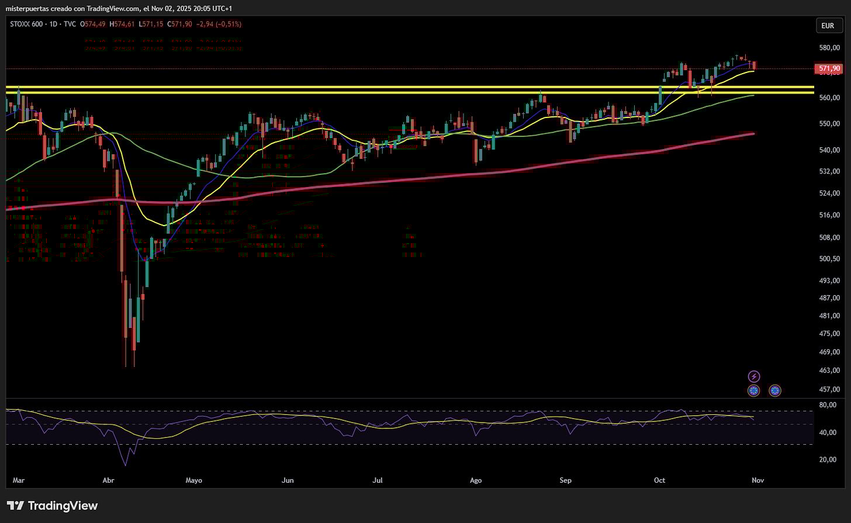The width and height of the screenshot is (851, 523).
Task: Click the misterpuertas author name in the header
Action: [x=27, y=8]
